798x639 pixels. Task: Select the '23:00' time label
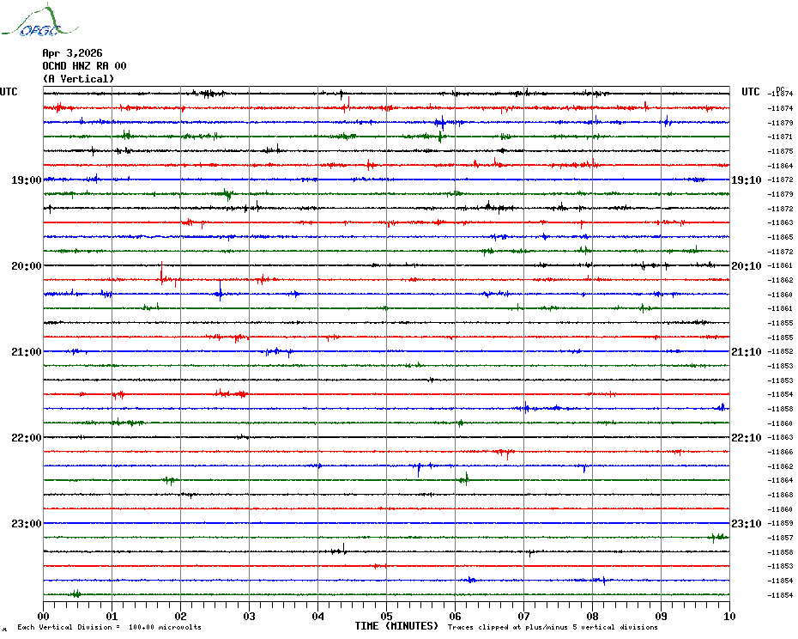pos(27,523)
